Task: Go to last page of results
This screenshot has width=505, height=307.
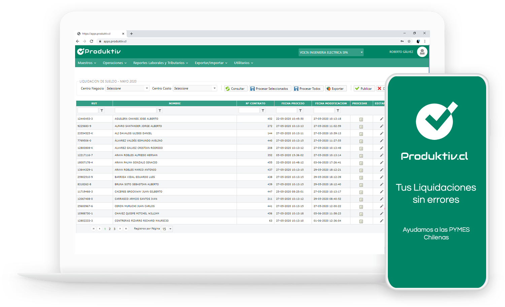Action: click(x=126, y=229)
